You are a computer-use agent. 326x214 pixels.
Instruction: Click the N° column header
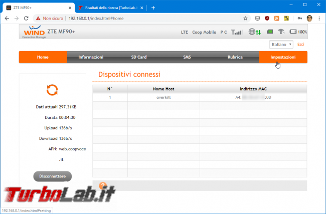pos(110,89)
